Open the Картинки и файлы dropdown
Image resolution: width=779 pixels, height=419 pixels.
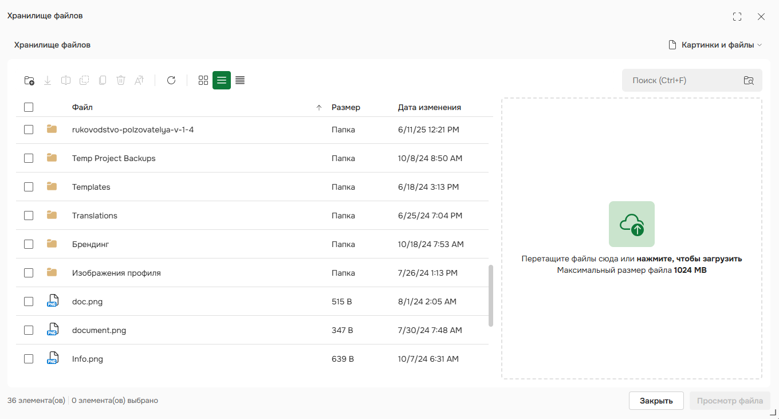tap(716, 45)
